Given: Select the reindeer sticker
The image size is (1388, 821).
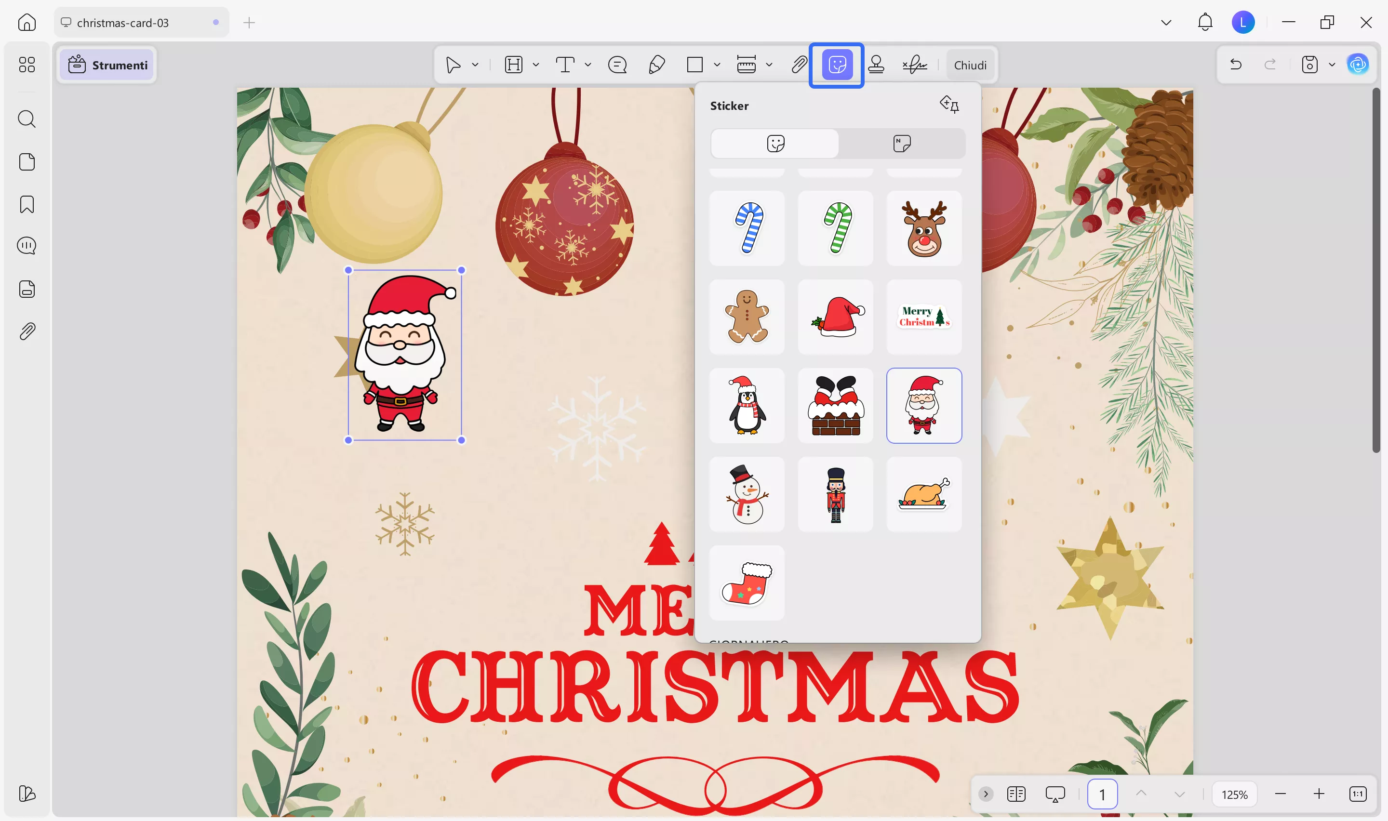Looking at the screenshot, I should tap(924, 228).
